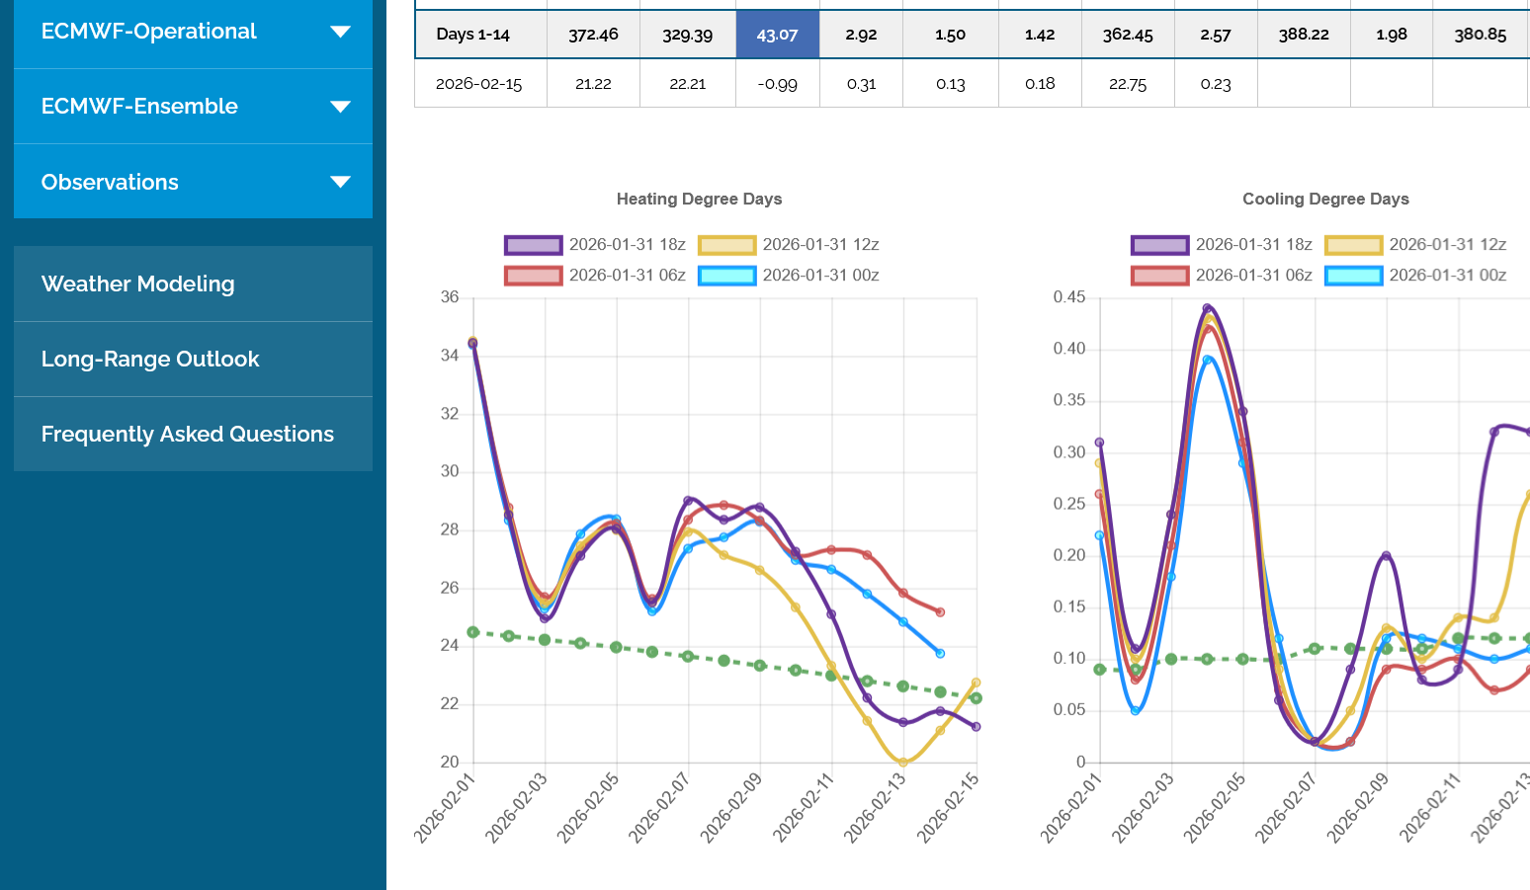Viewport: 1530px width, 890px height.
Task: Click the purple 18z peak point on Cooling chart
Action: click(x=1207, y=308)
